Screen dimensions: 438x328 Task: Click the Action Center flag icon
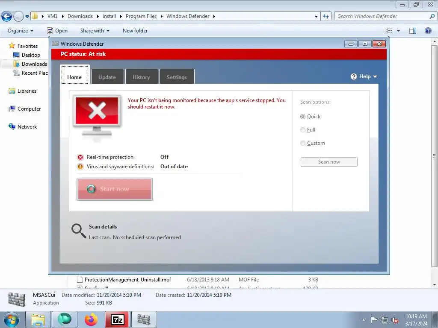click(x=374, y=320)
